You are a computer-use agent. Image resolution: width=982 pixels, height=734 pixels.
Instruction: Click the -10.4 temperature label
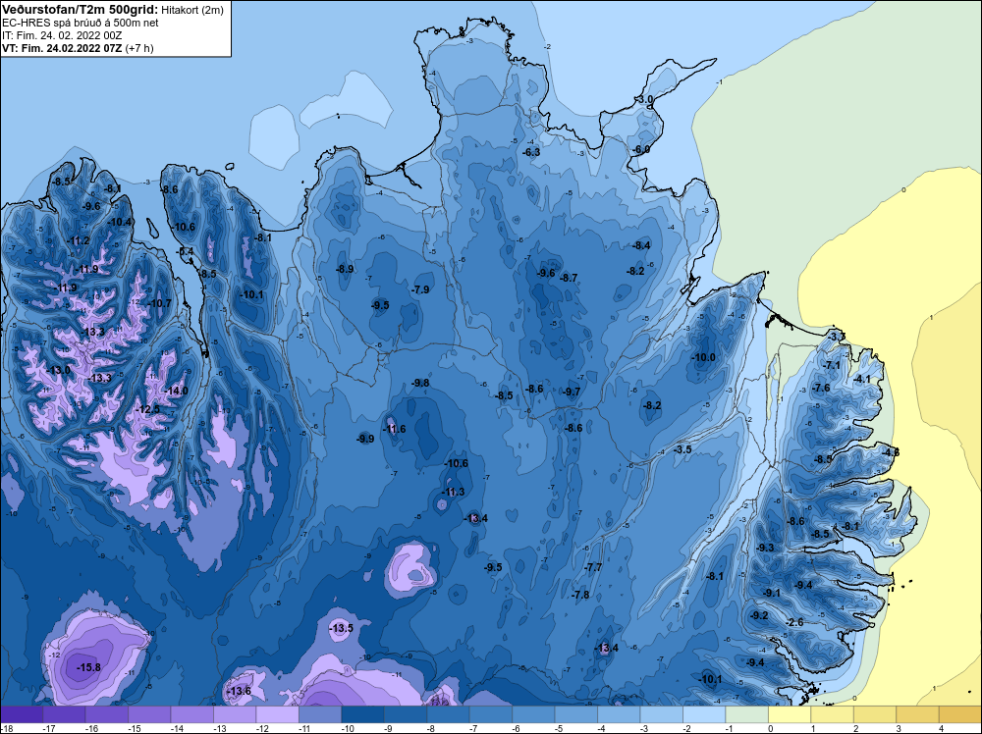tap(120, 222)
